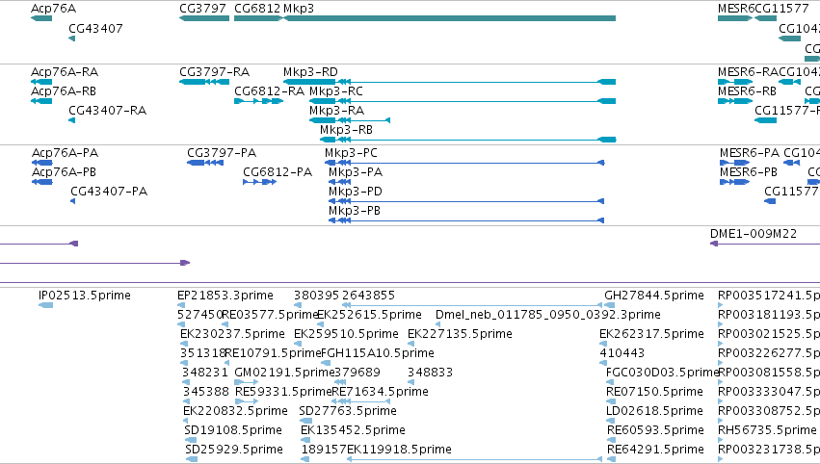820x464 pixels.
Task: Select transcript Acp76A-RB
Action: pos(41,101)
